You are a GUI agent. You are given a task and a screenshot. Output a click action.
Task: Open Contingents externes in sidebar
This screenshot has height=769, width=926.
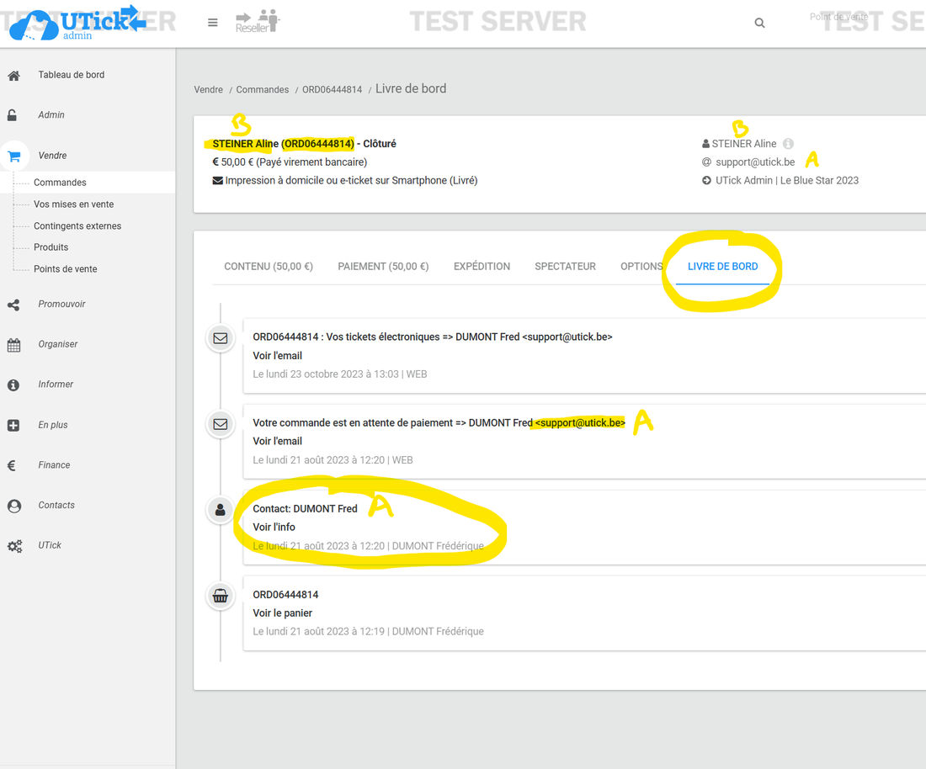(77, 226)
